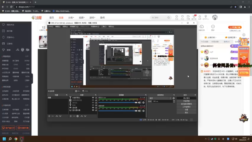Move scene down using the Scenes dock arrow
The image size is (252, 142).
(x=60, y=116)
